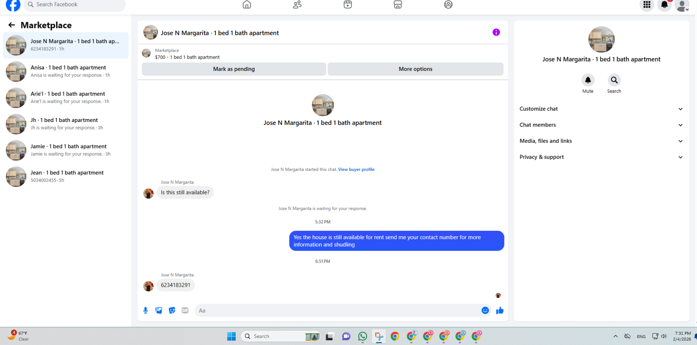
Task: Click the Search in conversation icon
Action: [614, 80]
